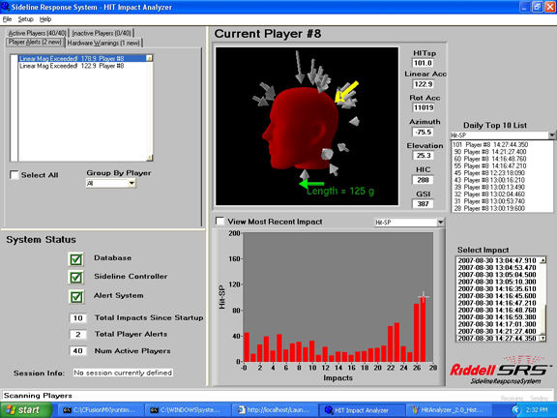Toggle the Database status checkbox
557x418 pixels.
point(76,259)
